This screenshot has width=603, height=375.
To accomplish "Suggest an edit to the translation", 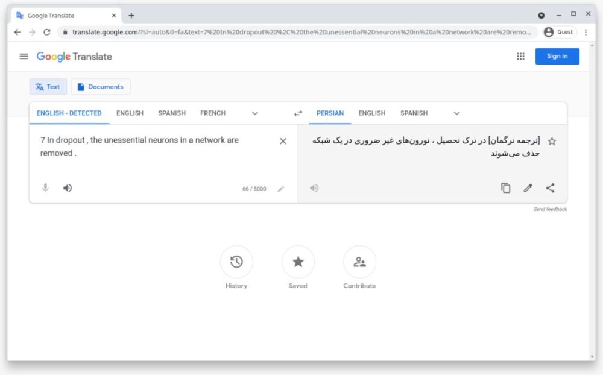I will [528, 187].
